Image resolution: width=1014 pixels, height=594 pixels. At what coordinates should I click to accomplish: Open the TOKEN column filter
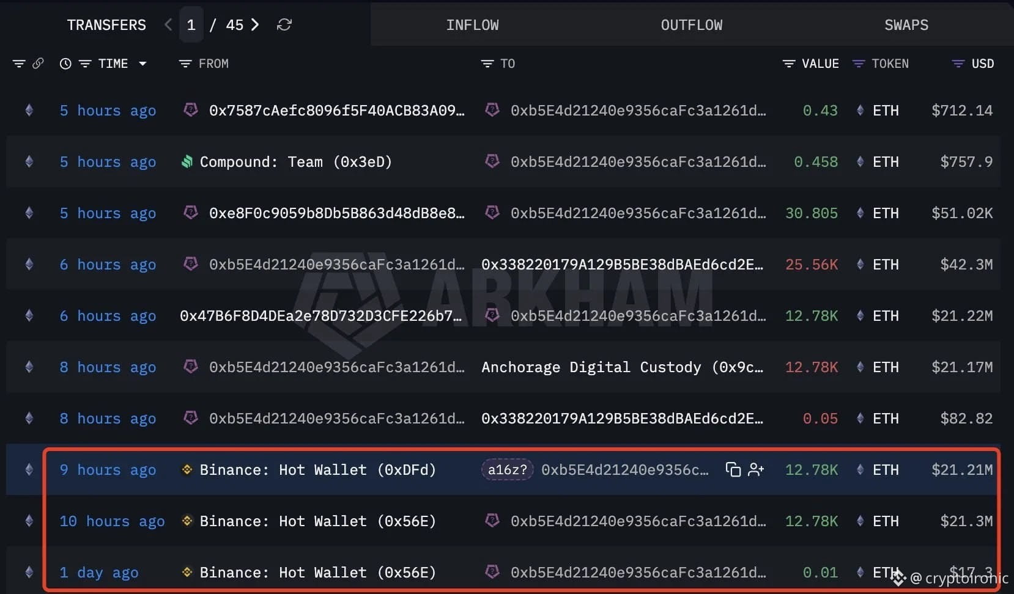tap(859, 64)
